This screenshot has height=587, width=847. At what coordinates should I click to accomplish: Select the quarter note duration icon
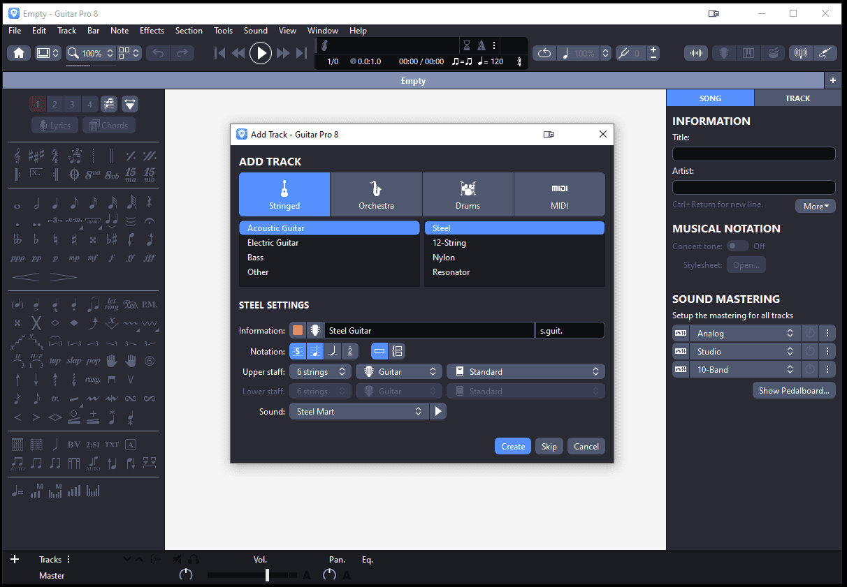click(55, 203)
